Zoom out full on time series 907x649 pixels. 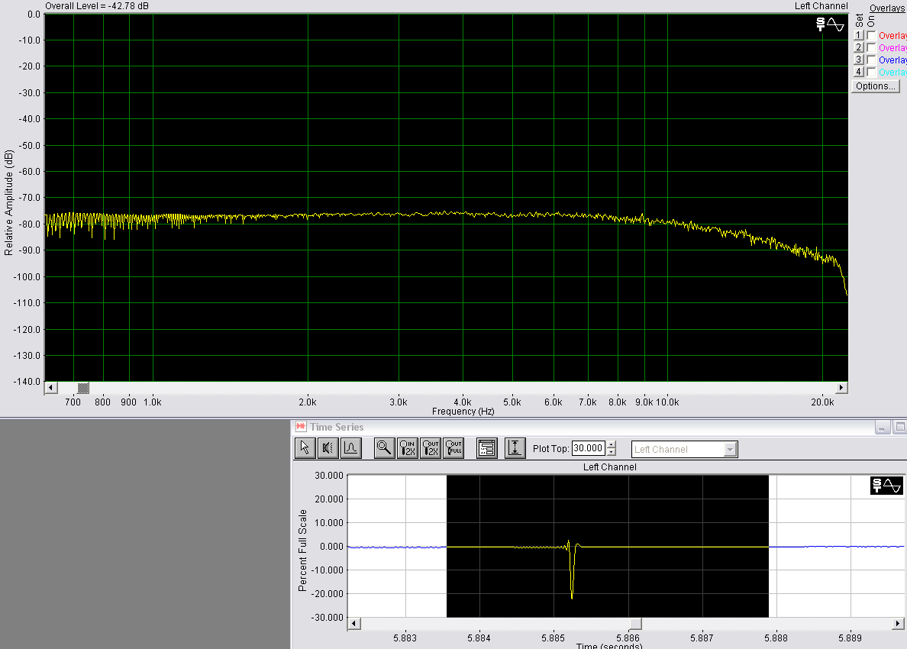[x=454, y=448]
